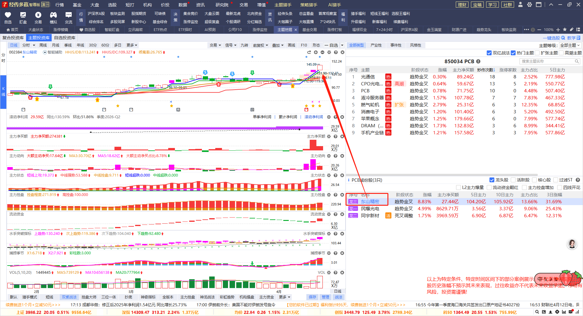Expand the 更多 period dropdown

coord(132,45)
